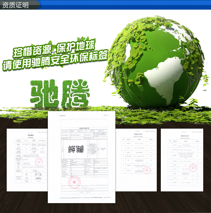
Task: Open the 测试报告 Test Report document
Action: coord(27,160)
